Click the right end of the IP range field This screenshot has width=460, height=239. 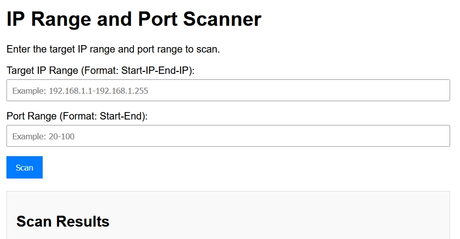(437, 90)
